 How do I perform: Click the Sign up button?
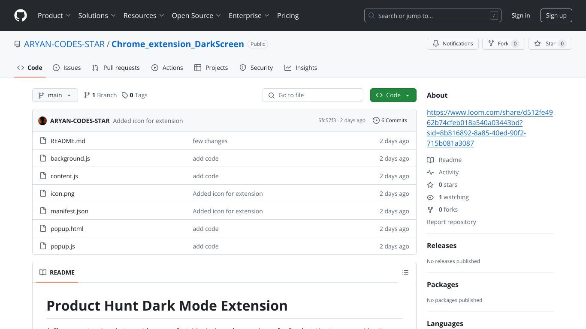coord(556,15)
